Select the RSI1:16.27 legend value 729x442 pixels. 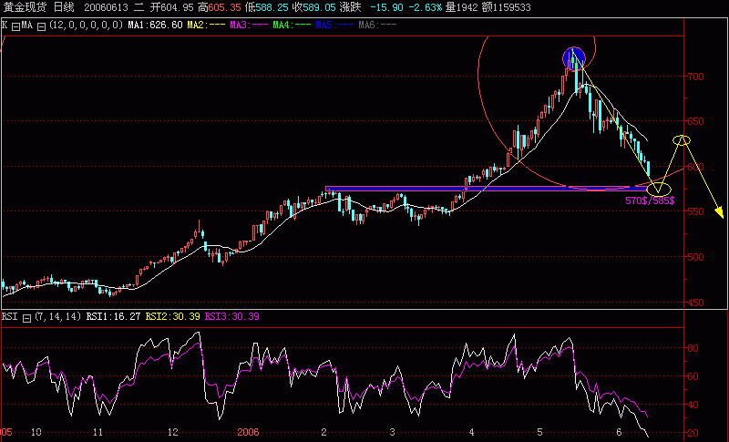[x=113, y=316]
